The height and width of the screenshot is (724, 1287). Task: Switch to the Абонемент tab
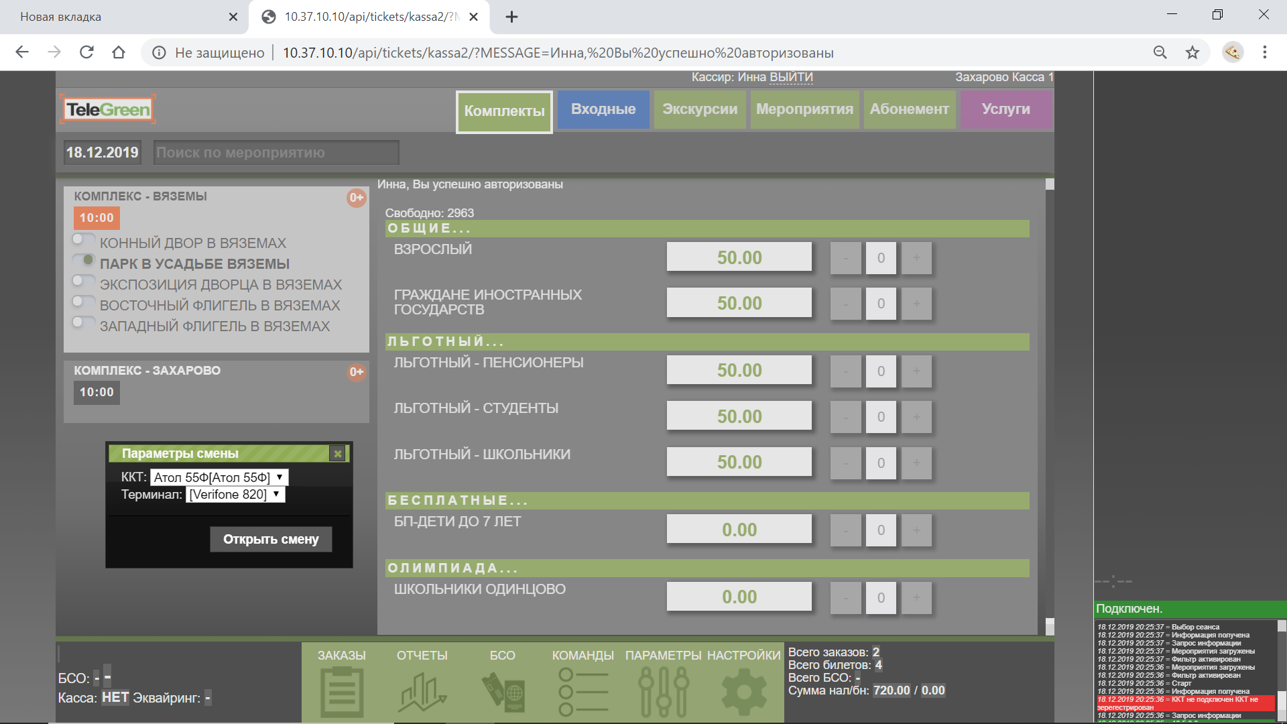[909, 109]
